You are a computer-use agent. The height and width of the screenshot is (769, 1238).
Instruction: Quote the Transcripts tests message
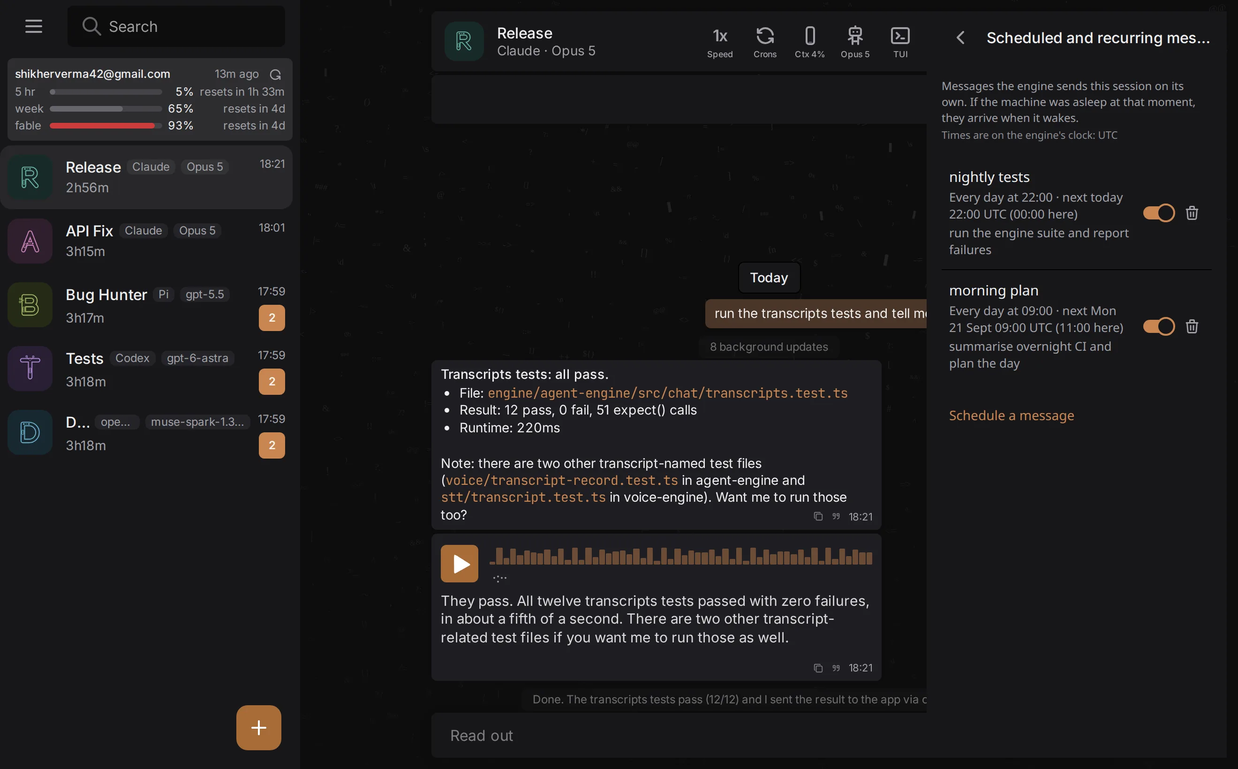point(836,517)
